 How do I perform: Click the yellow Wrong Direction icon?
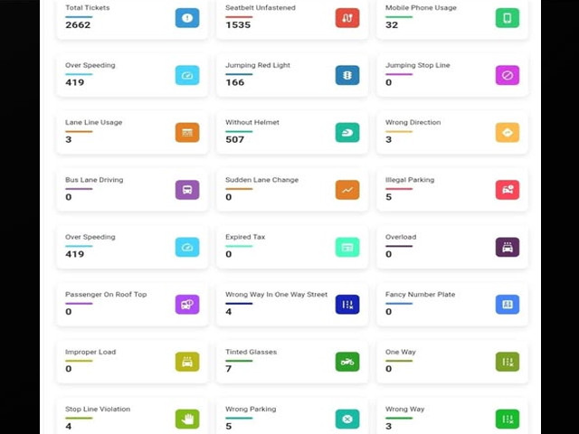pos(508,132)
